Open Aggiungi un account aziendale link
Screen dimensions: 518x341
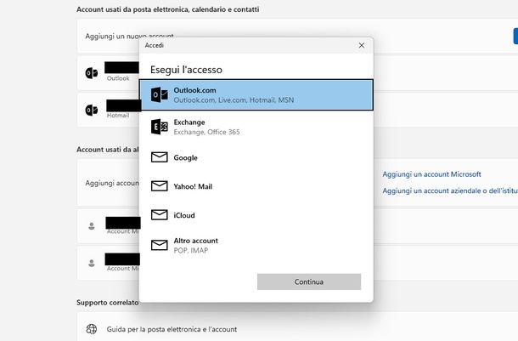pos(450,190)
